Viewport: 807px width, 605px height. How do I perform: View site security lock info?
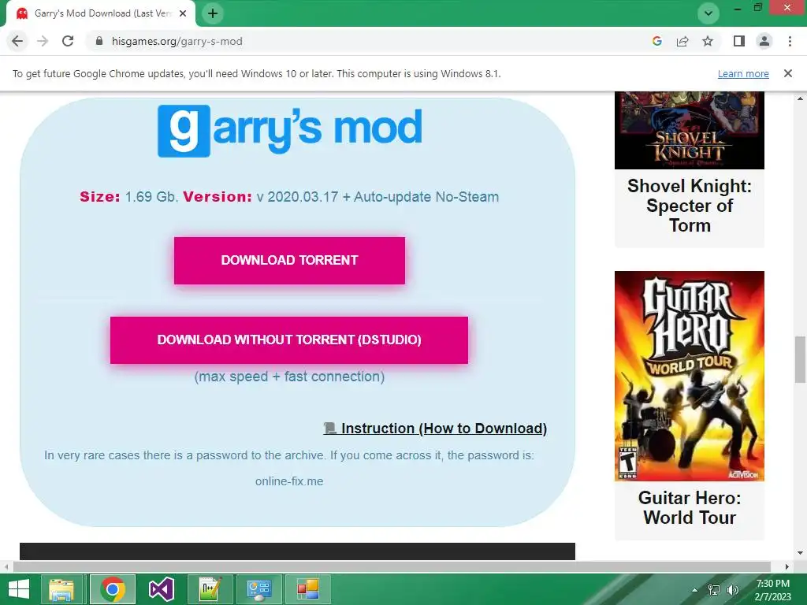(99, 41)
